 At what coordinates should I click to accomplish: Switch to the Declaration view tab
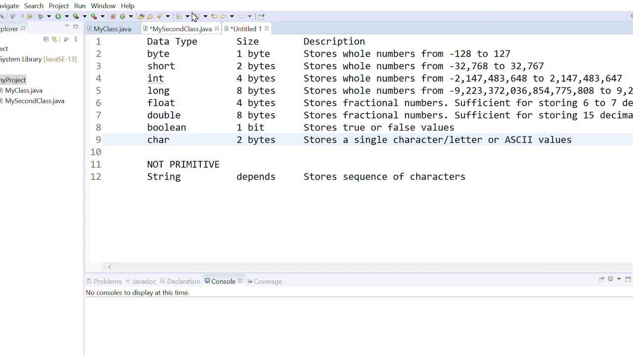180,281
